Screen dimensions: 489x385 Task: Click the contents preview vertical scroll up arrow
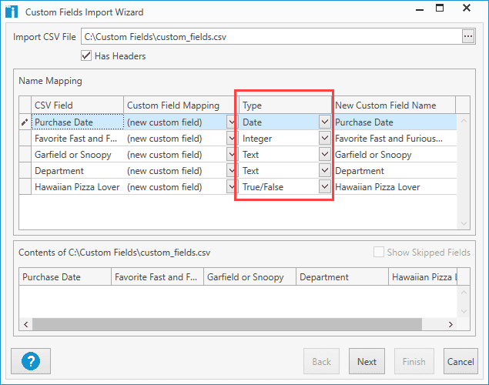[x=464, y=292]
